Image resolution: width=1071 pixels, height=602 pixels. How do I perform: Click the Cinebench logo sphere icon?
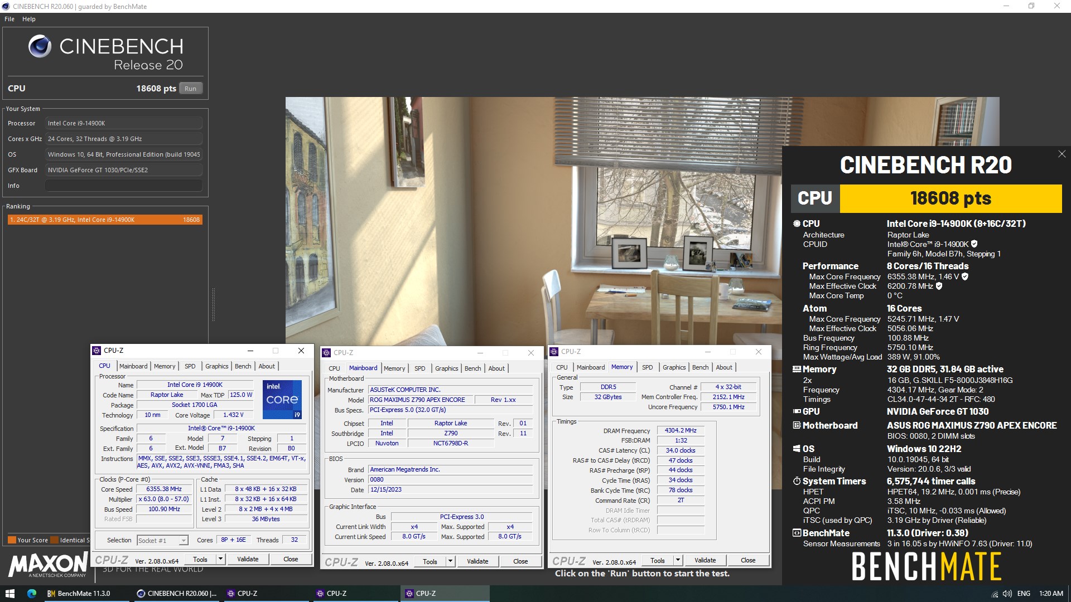click(x=40, y=46)
